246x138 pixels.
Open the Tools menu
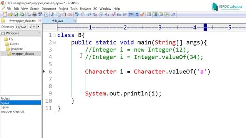(74, 8)
